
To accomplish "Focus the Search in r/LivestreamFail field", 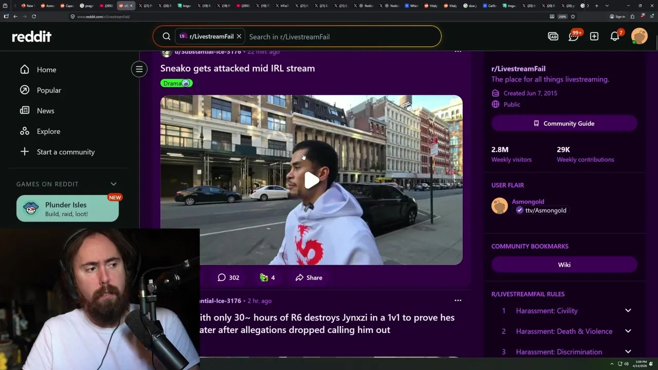I will click(342, 36).
